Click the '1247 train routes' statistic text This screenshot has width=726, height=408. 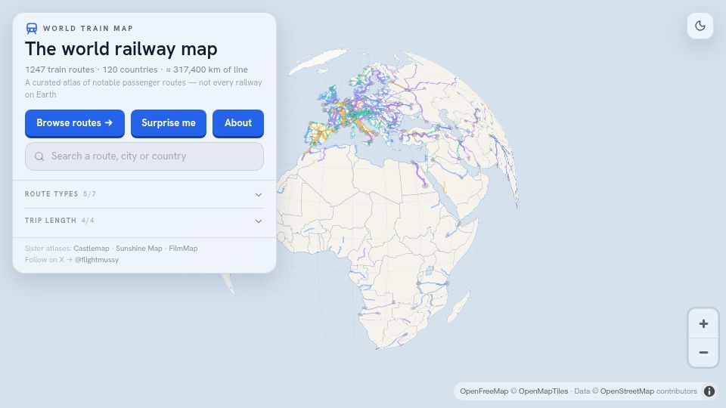pyautogui.click(x=60, y=70)
